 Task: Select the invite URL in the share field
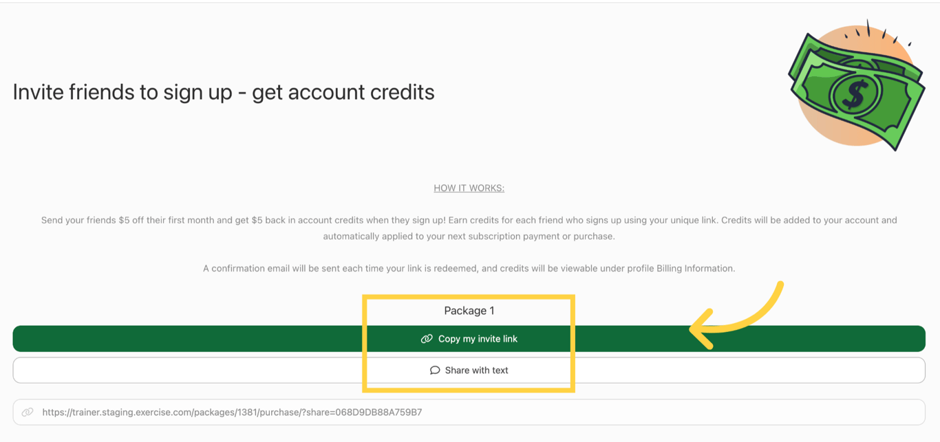coord(233,412)
